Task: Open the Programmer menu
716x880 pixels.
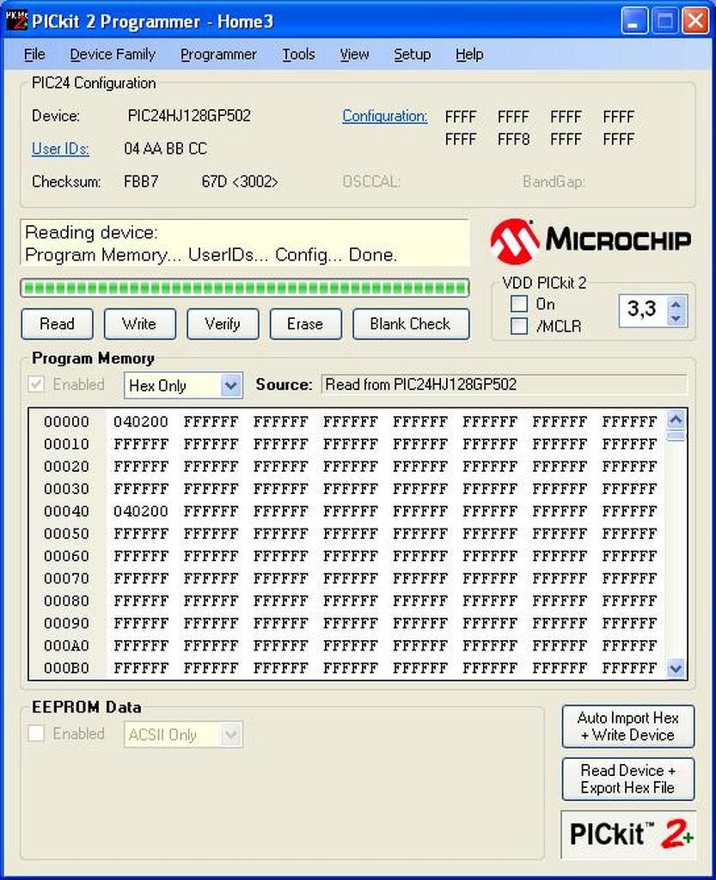Action: [218, 54]
